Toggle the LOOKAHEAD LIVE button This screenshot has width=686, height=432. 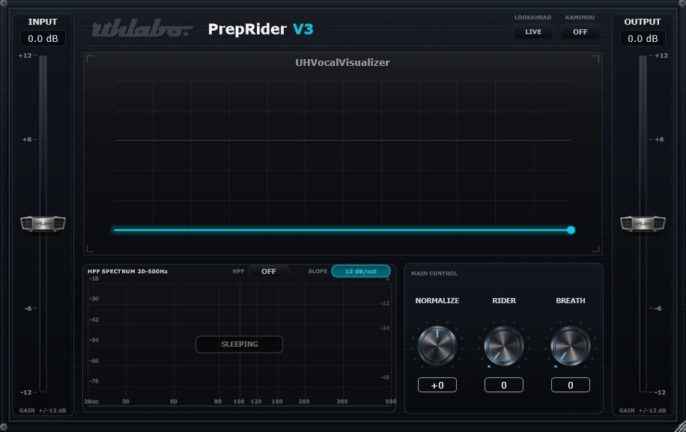click(533, 32)
